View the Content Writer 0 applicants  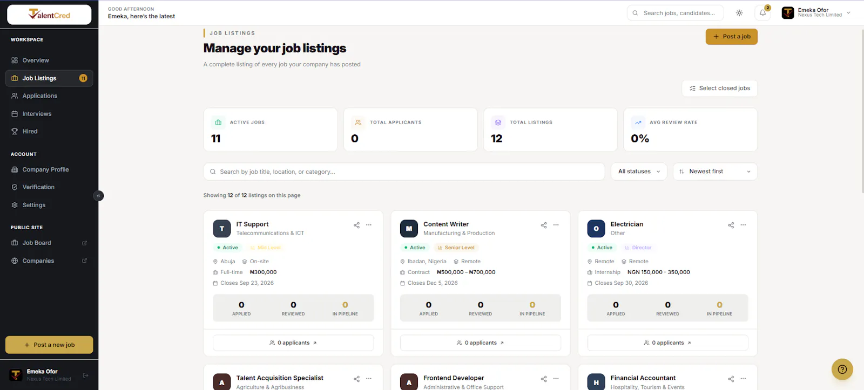(x=481, y=343)
